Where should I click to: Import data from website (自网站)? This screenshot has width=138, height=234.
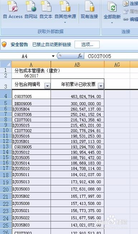31,10
